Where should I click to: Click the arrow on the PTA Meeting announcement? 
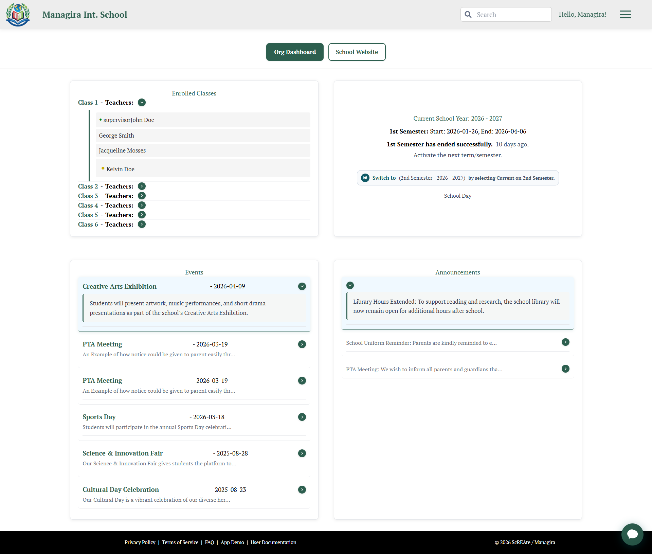tap(565, 369)
